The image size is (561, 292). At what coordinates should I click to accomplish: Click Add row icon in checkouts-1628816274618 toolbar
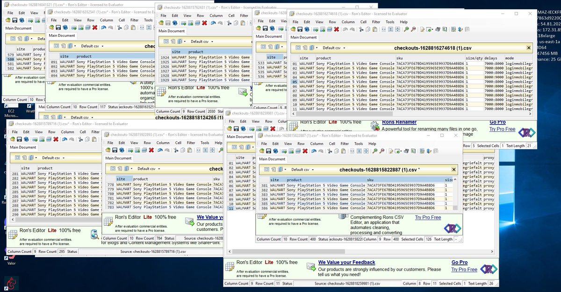(315, 29)
